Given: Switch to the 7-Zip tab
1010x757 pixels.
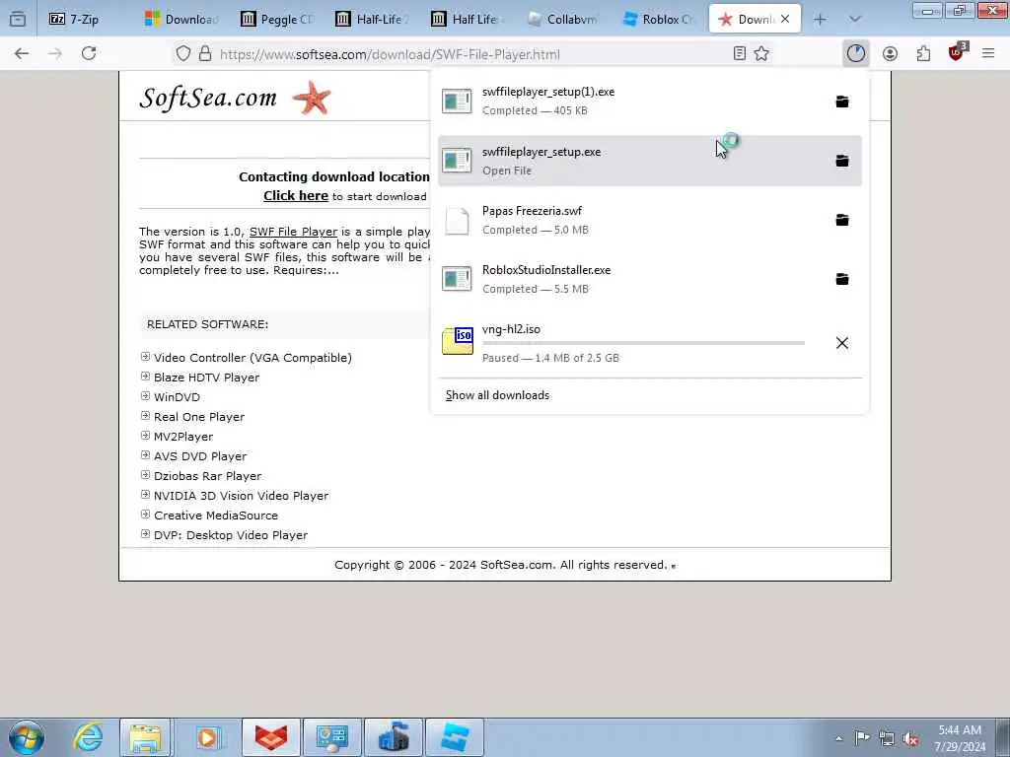Looking at the screenshot, I should coord(87,20).
